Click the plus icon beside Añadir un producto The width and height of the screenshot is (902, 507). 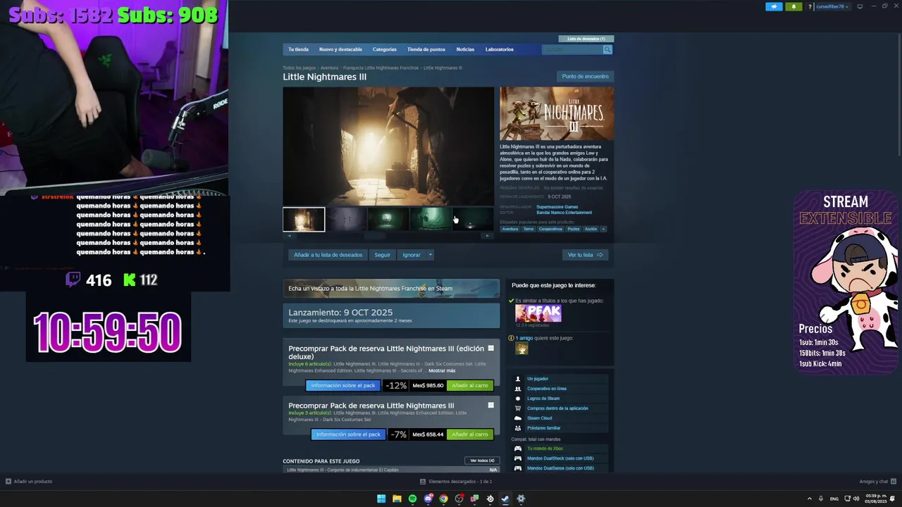[8, 482]
